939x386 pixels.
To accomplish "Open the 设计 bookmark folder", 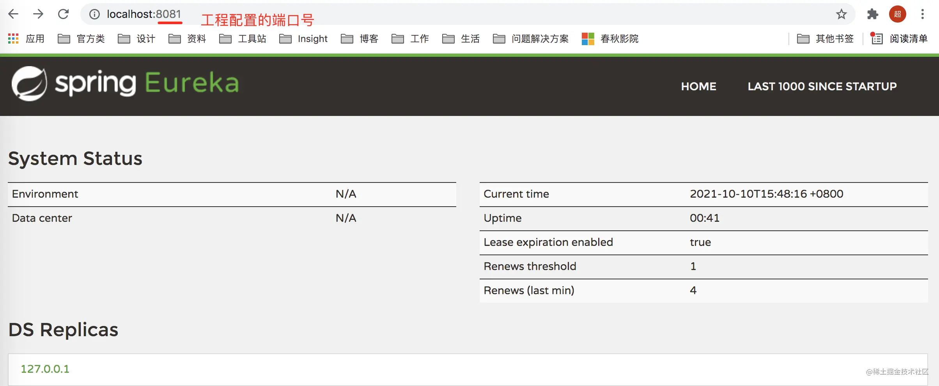I will click(136, 39).
